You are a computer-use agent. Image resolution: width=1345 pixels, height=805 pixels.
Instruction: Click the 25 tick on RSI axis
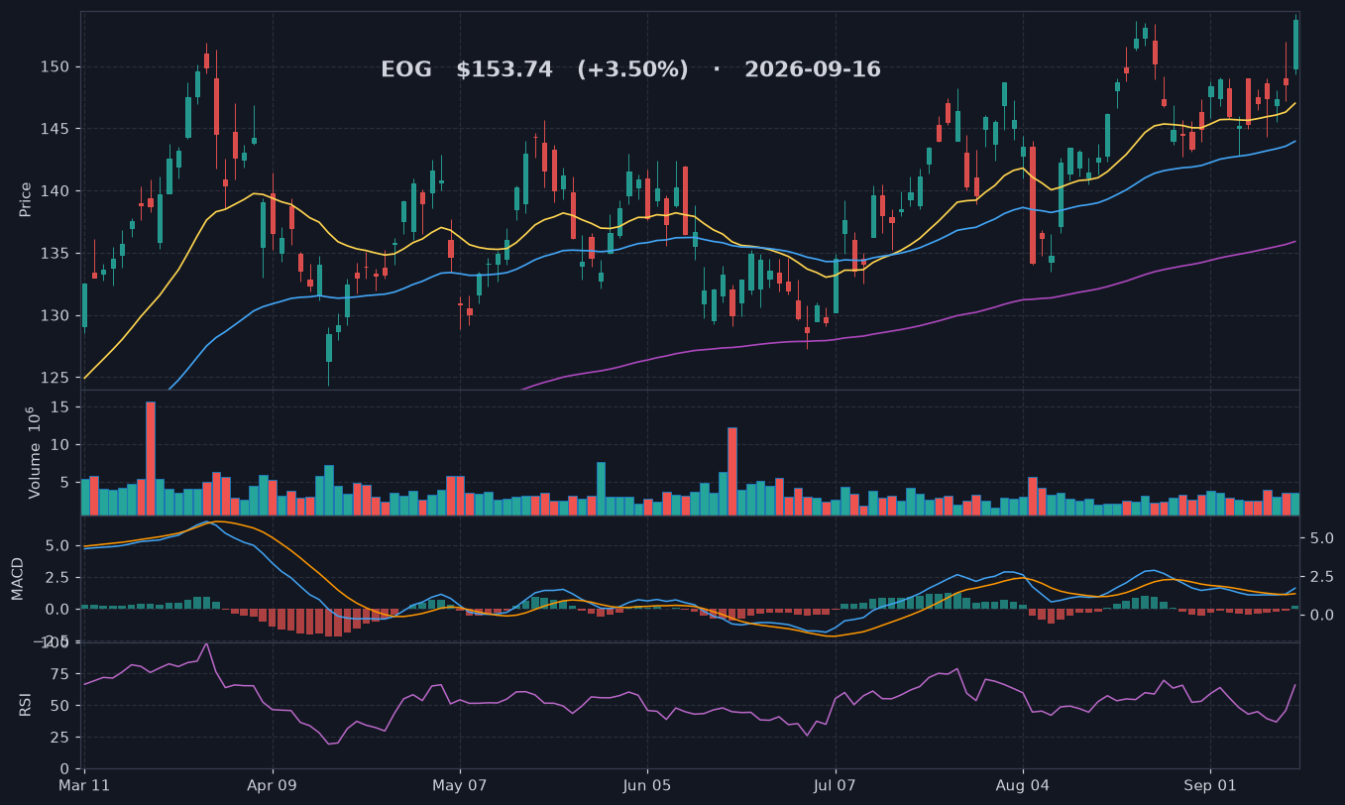pos(60,738)
